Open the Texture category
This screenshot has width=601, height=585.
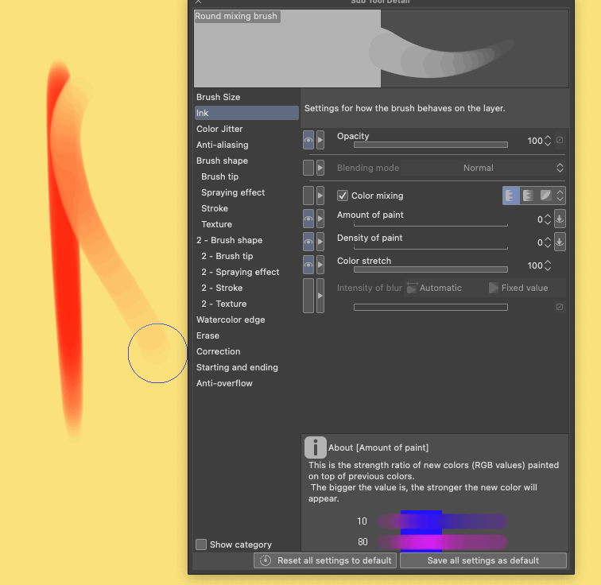(x=246, y=224)
